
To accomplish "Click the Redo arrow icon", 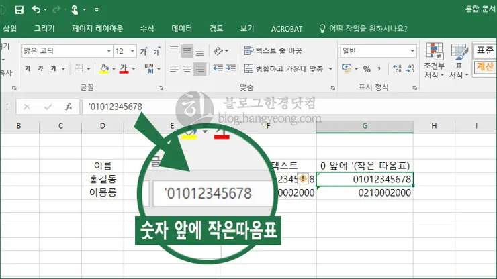I will pyautogui.click(x=56, y=10).
